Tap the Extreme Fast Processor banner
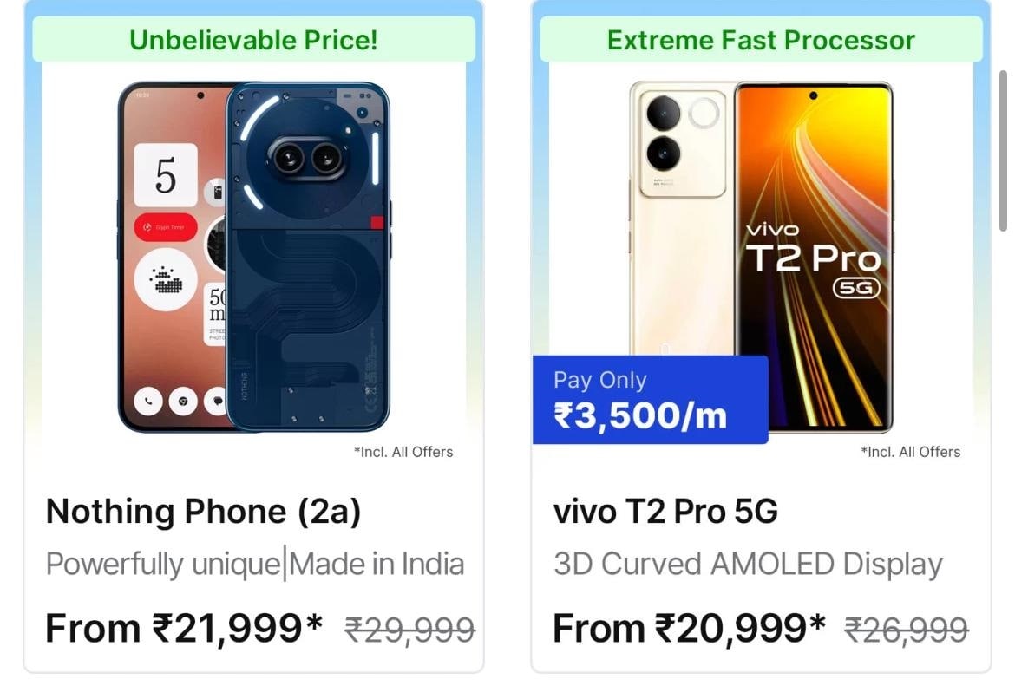Image resolution: width=1015 pixels, height=699 pixels. pos(761,40)
